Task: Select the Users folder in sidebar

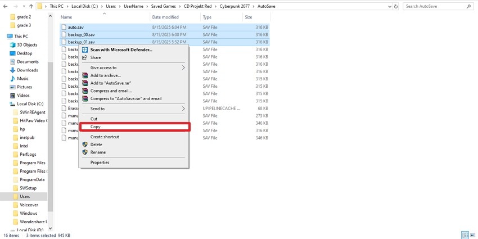Action: point(25,197)
